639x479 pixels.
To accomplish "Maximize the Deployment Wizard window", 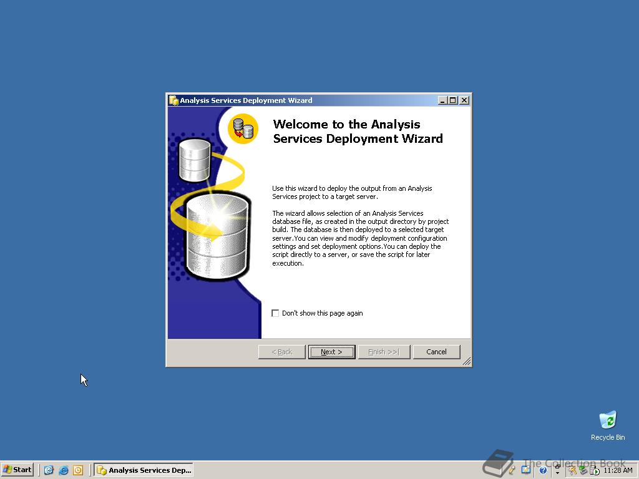I will pyautogui.click(x=452, y=100).
